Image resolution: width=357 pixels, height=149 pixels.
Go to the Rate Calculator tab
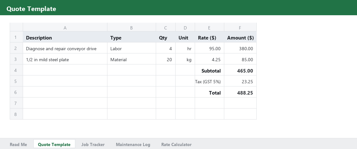(176, 144)
